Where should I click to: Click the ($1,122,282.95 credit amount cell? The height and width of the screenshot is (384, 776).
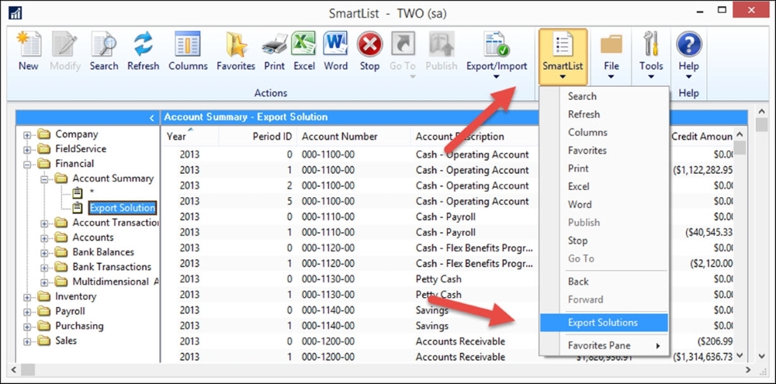tap(703, 170)
